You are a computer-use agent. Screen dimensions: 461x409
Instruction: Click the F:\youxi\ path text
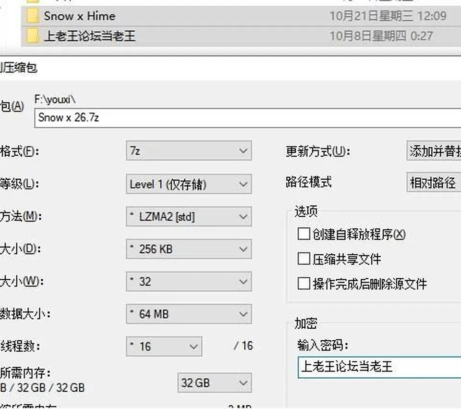point(55,99)
